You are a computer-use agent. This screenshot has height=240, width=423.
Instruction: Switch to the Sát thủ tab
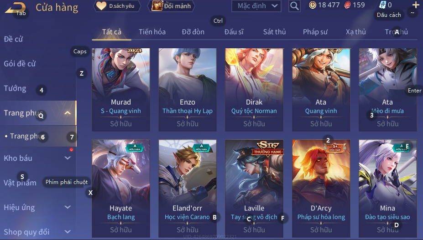[x=274, y=32]
